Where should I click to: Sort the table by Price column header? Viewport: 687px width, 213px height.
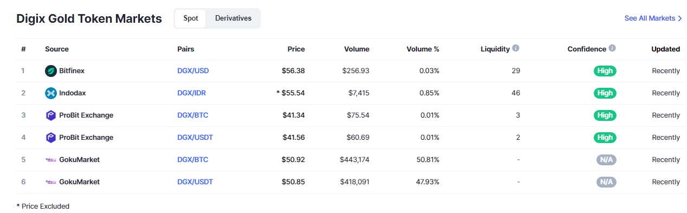point(296,49)
